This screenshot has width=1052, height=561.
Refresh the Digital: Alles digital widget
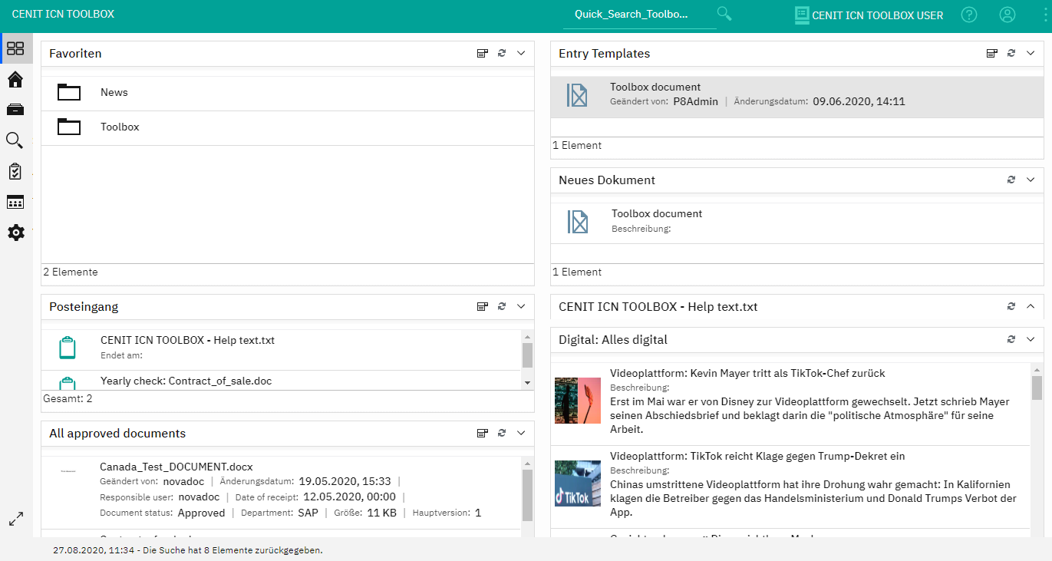(x=1011, y=339)
